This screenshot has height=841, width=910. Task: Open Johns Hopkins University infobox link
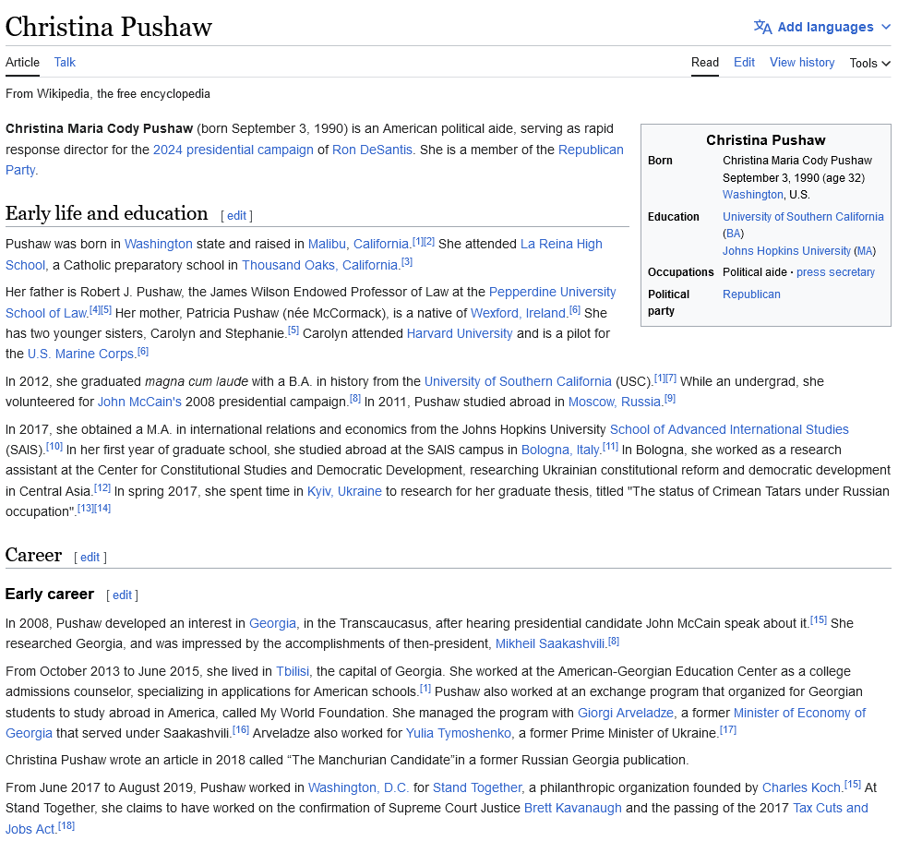tap(786, 251)
